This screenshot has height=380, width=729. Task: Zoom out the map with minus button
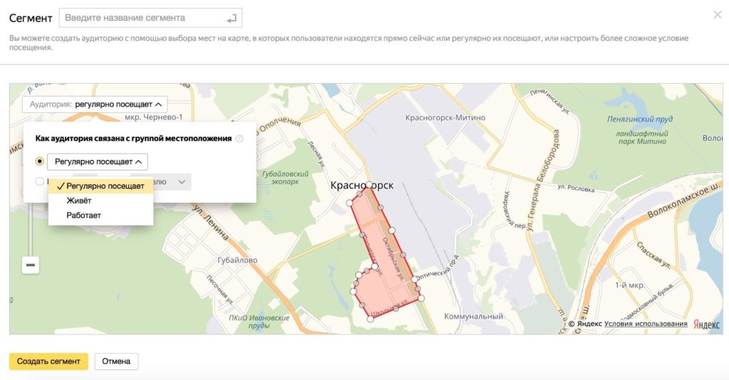(x=30, y=265)
